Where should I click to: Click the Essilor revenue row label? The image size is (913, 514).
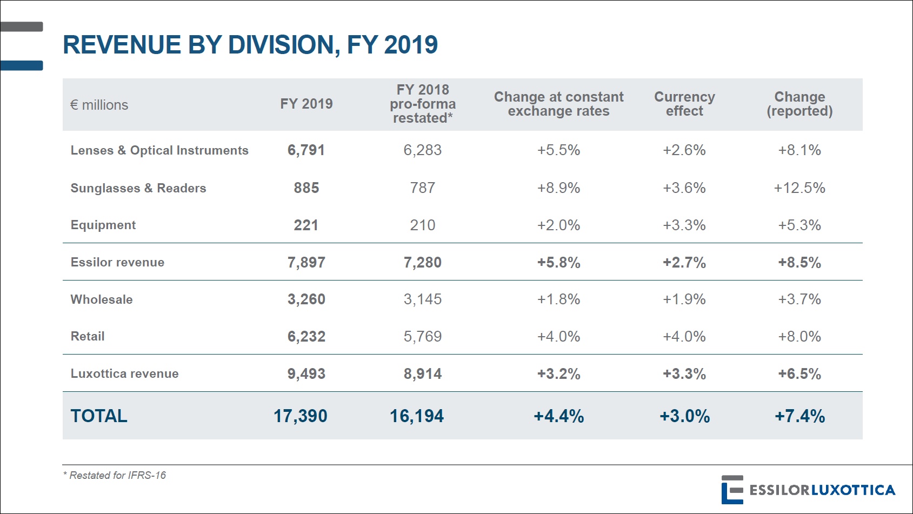coord(117,262)
